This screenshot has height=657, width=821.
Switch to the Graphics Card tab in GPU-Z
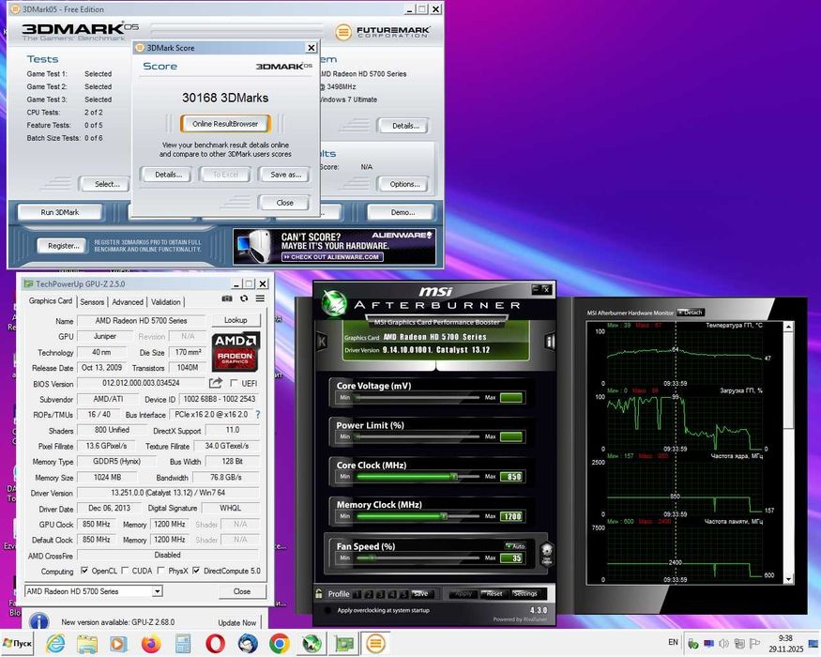pos(51,301)
